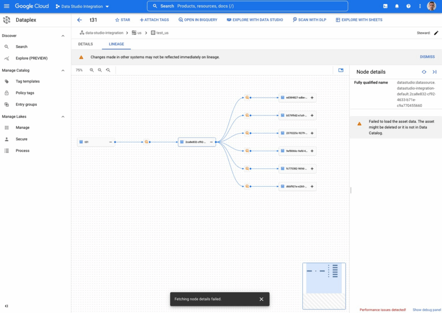Refresh the Node details panel
Viewport: 442px width, 313px height.
(x=424, y=72)
